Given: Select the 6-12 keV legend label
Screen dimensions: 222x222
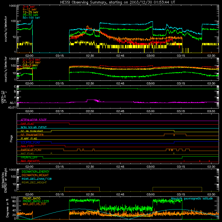Looking at the screenshot, I should tap(30, 9).
